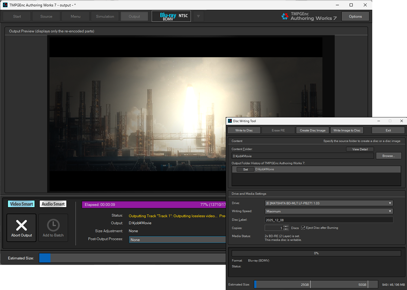This screenshot has width=407, height=290.
Task: Click the Output path D:¥job¥Movie text
Action: pos(140,223)
